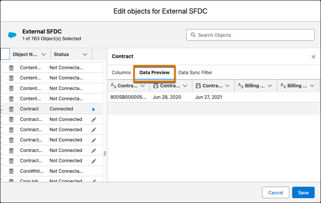Click the object list vertical scrollbar thumb
The width and height of the screenshot is (321, 203).
(105, 154)
